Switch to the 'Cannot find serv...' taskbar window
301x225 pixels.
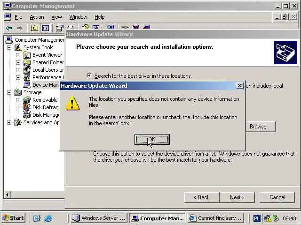(x=215, y=218)
